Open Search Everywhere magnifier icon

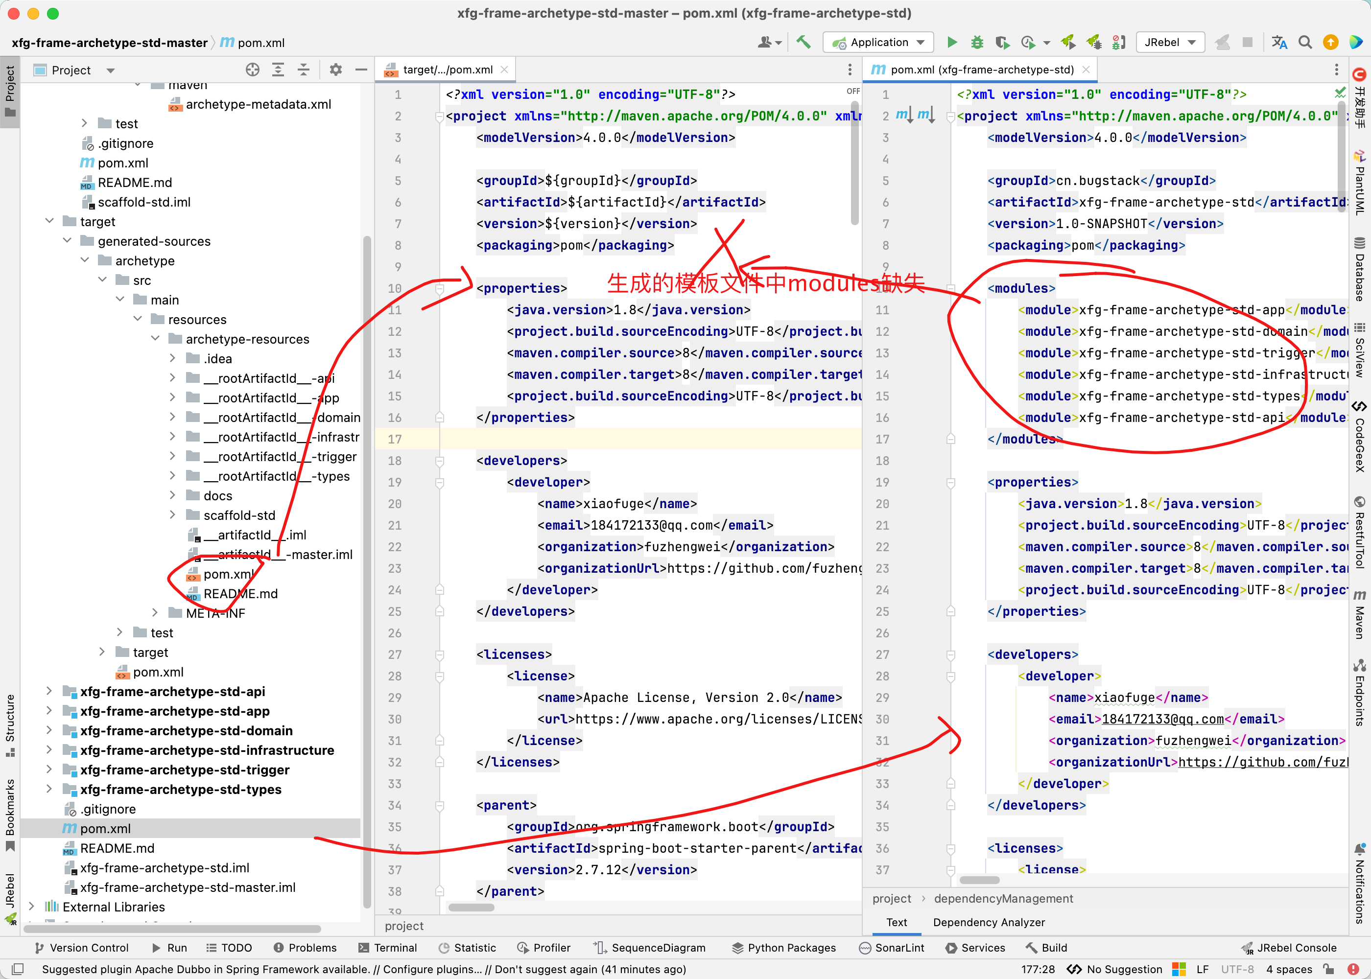pyautogui.click(x=1305, y=42)
